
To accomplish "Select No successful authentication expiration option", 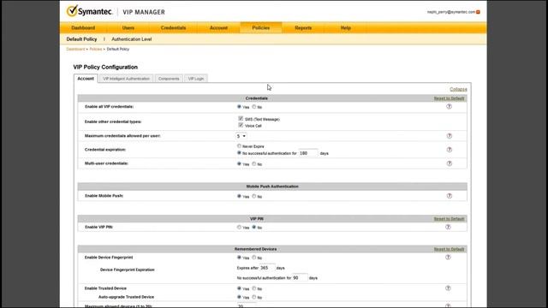I will click(239, 153).
